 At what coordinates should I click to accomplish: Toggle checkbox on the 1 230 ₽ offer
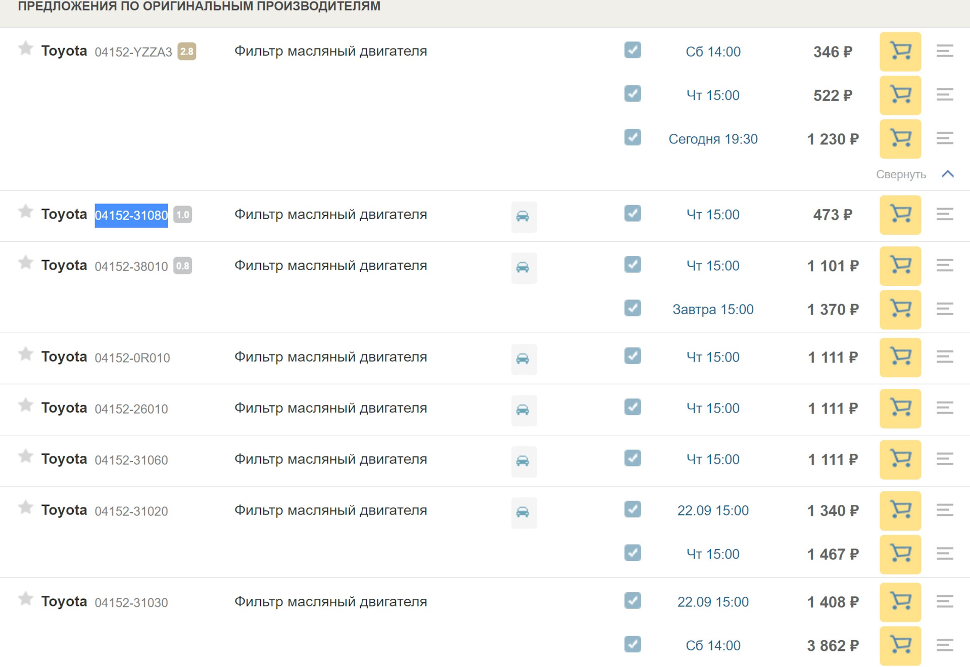633,137
